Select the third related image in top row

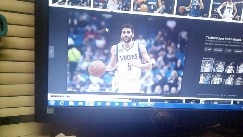(230, 68)
